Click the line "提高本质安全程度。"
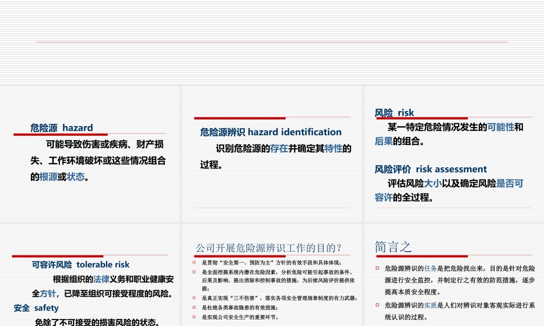The image size is (544, 326). click(x=413, y=292)
